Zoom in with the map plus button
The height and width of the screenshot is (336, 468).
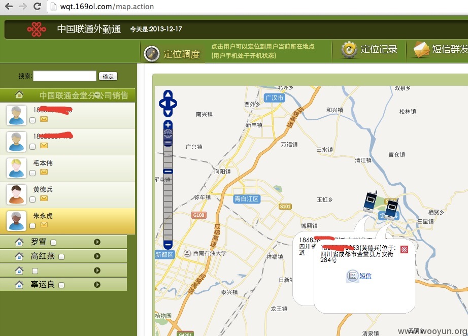coord(168,125)
